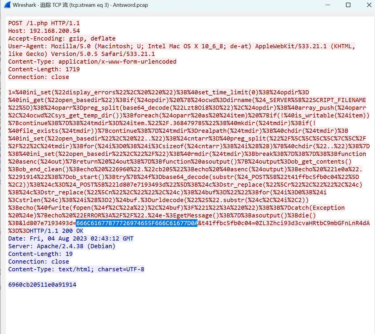This screenshot has width=375, height=334.
Task: Click 'Content-Type: text/html; charset=UTF-8' header
Action: click(76, 269)
